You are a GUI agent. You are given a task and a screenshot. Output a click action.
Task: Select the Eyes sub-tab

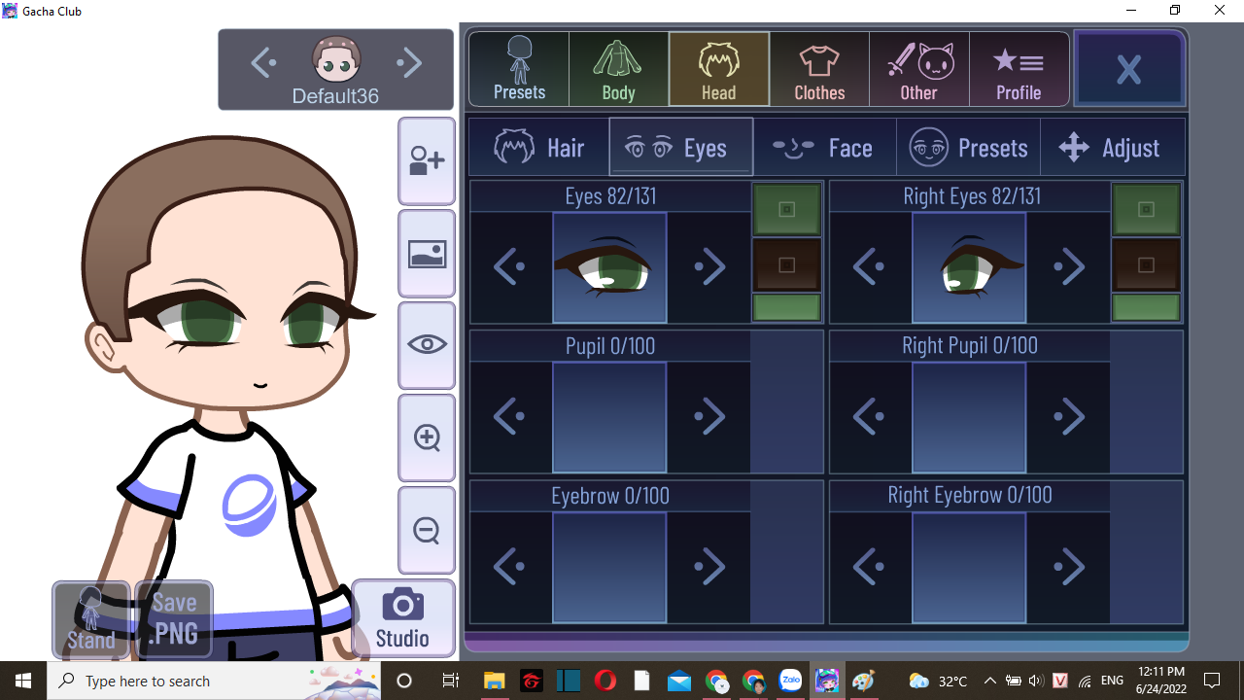[x=680, y=148]
